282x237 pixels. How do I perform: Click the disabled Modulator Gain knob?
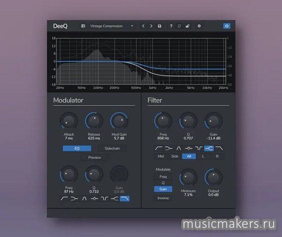click(119, 175)
